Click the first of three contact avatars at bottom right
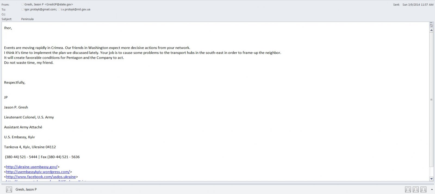The width and height of the screenshot is (435, 194). (408, 189)
